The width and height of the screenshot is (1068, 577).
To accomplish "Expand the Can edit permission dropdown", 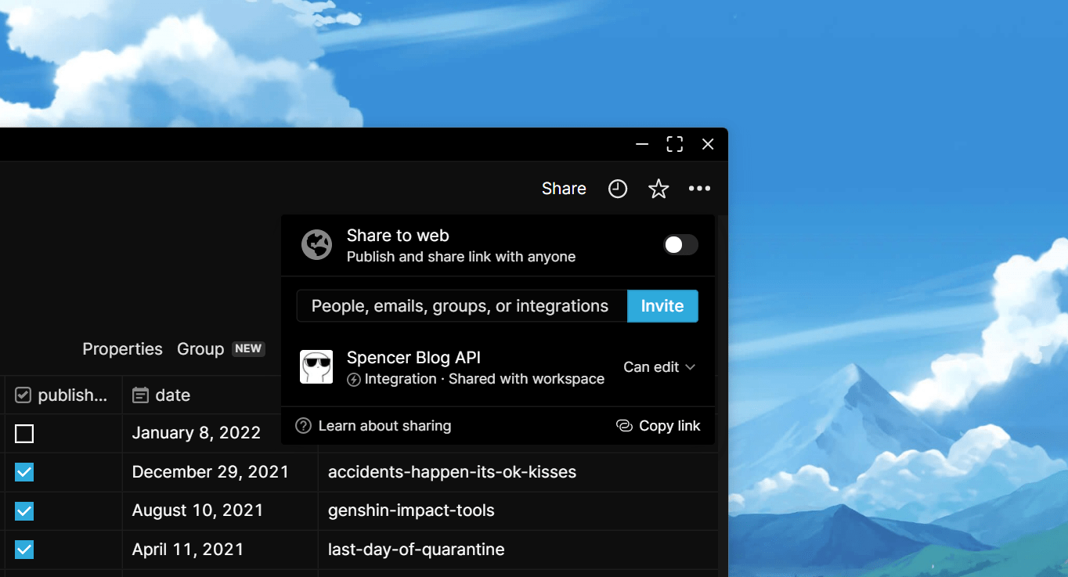I will (659, 367).
